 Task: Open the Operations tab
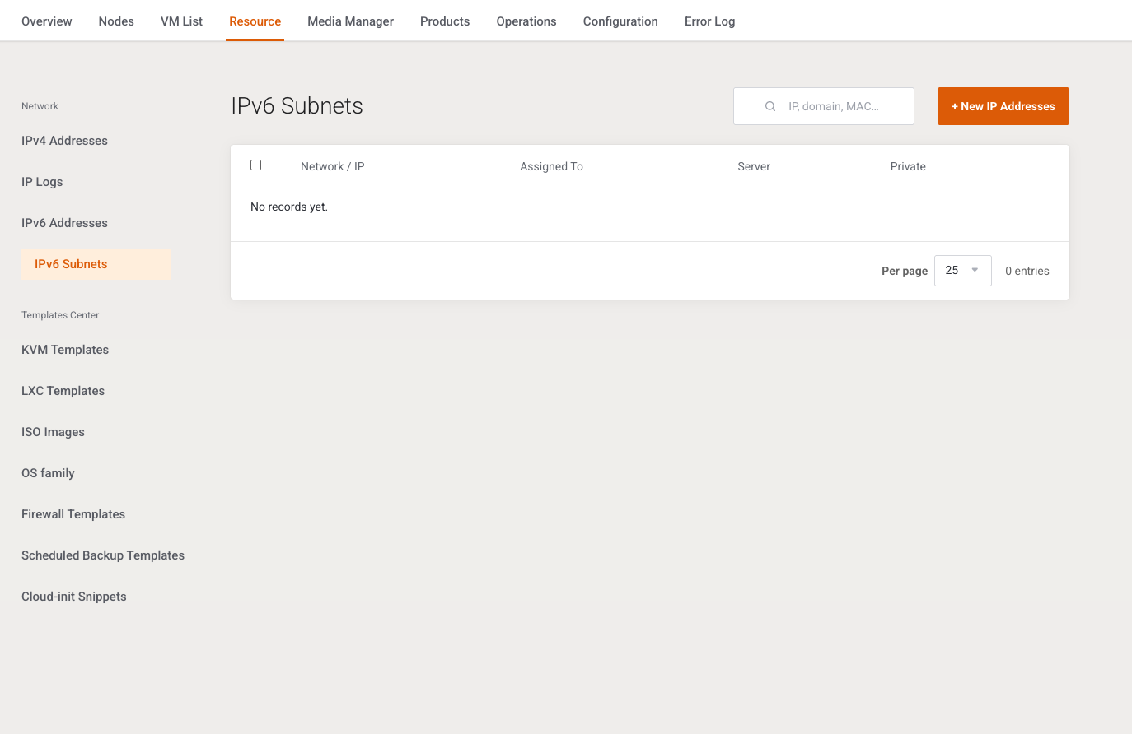pos(526,21)
